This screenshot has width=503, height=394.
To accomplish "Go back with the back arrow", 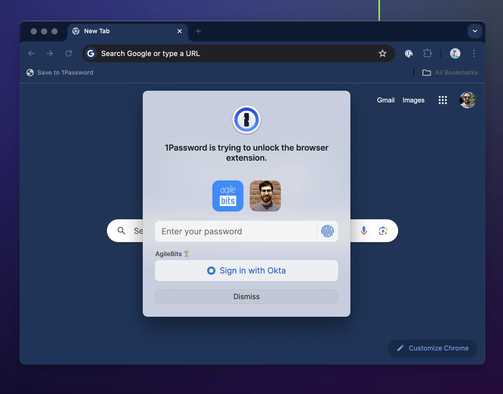I will click(31, 53).
